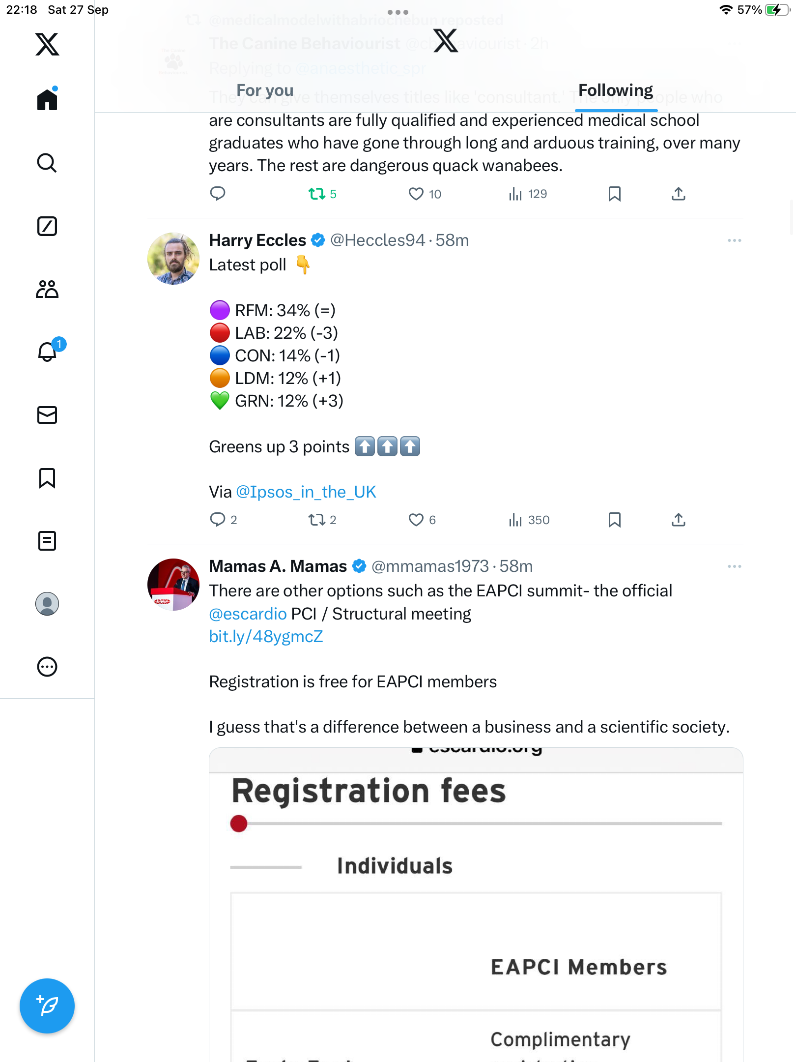This screenshot has width=796, height=1062.
Task: Tap the compose post button
Action: (47, 1006)
